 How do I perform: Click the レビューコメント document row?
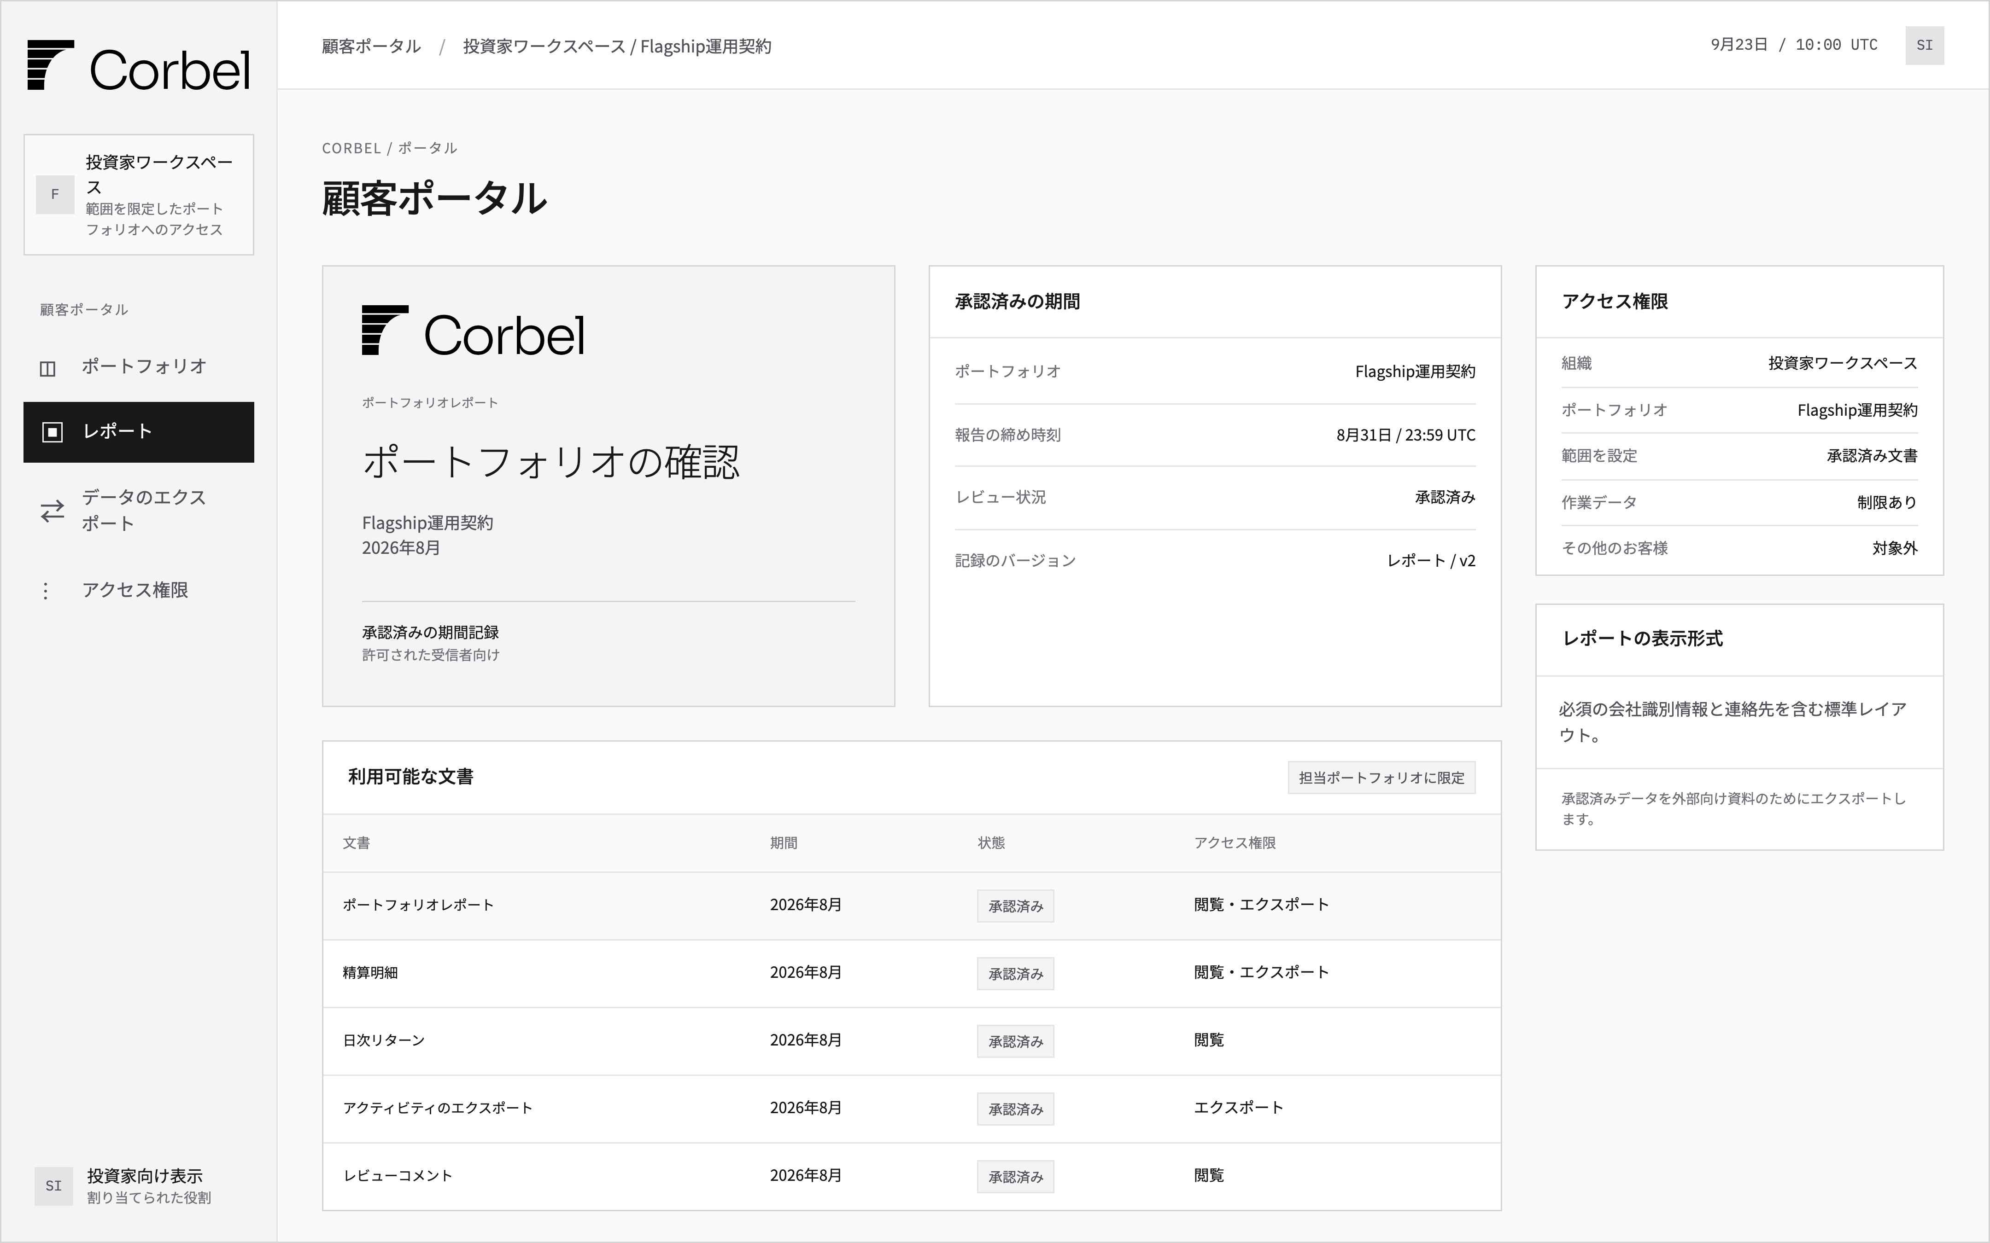coord(912,1176)
